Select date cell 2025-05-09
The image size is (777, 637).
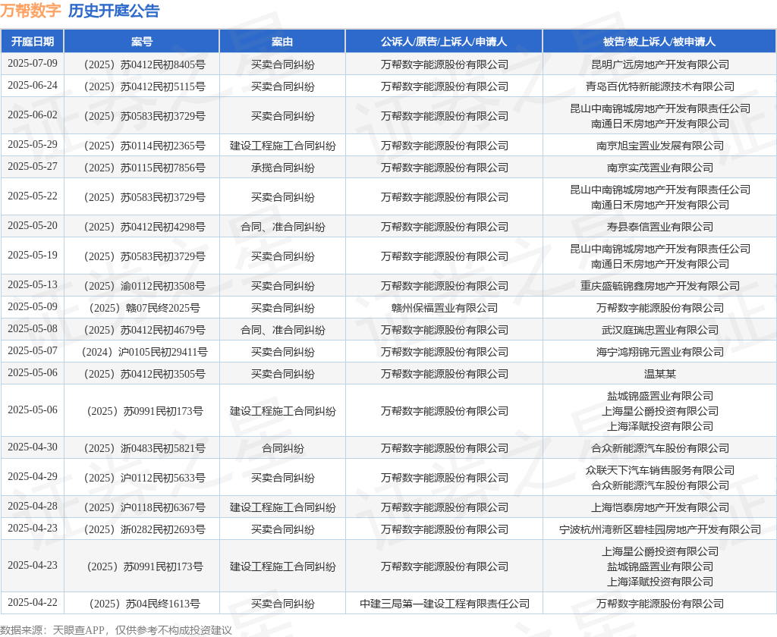click(x=32, y=306)
